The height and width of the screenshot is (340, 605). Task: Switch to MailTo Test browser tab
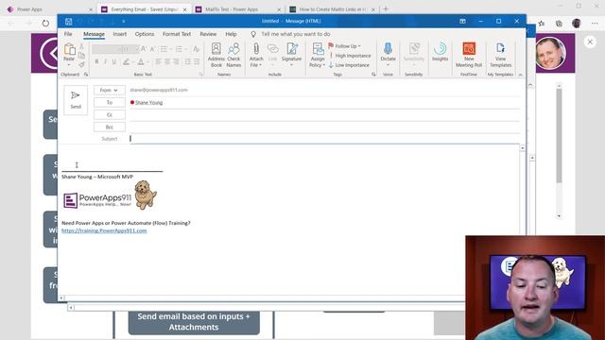(x=238, y=9)
